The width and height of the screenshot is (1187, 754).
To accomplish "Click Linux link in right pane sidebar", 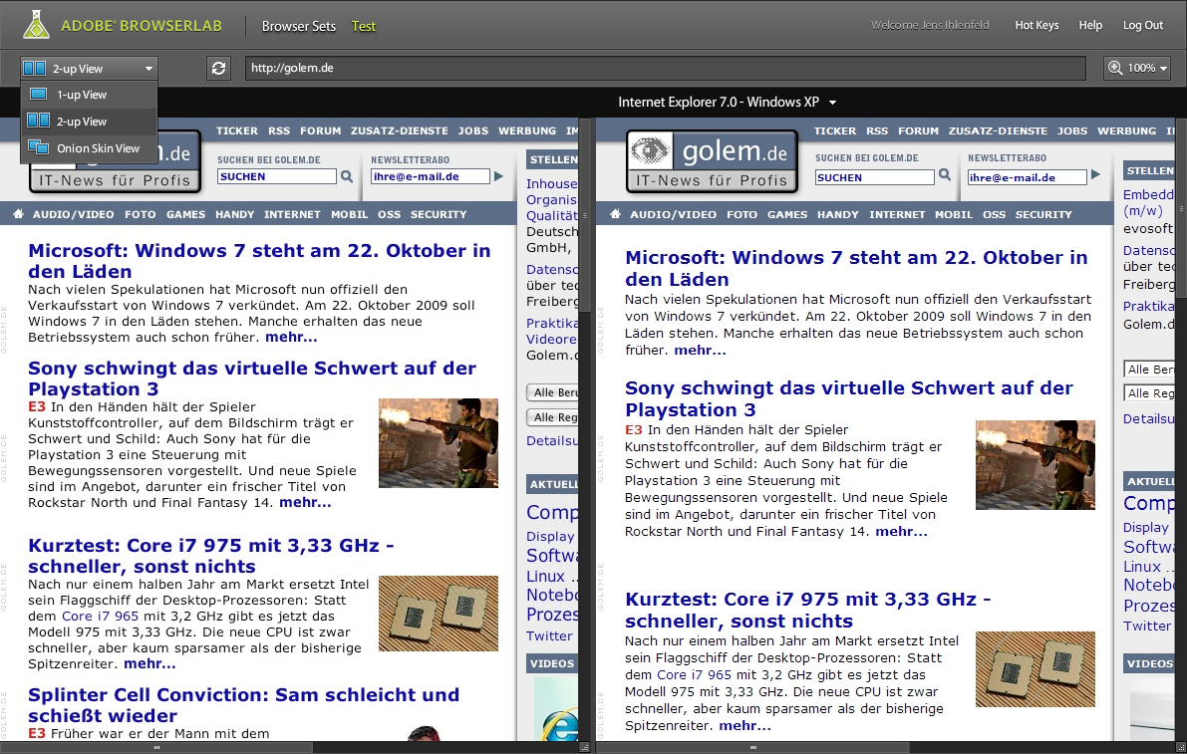I will [x=1141, y=567].
